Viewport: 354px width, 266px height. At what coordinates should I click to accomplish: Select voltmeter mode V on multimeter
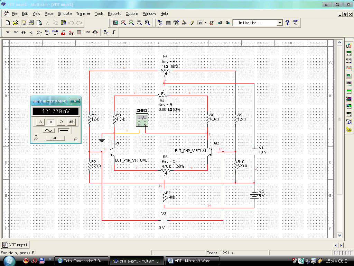tap(51, 122)
